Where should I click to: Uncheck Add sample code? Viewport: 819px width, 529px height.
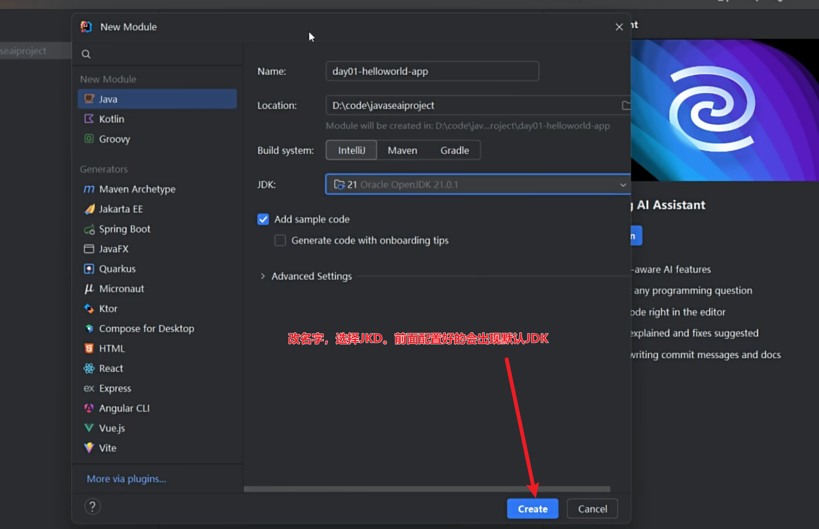point(263,219)
